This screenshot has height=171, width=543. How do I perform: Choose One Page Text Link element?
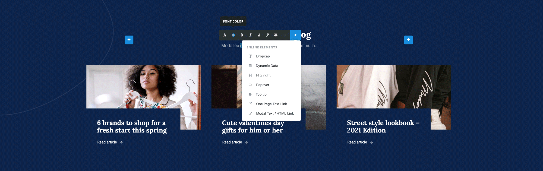271,104
